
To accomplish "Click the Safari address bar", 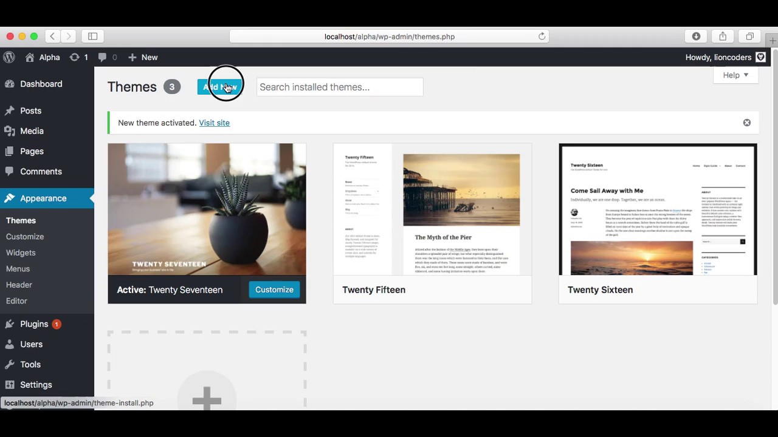I will tap(389, 36).
